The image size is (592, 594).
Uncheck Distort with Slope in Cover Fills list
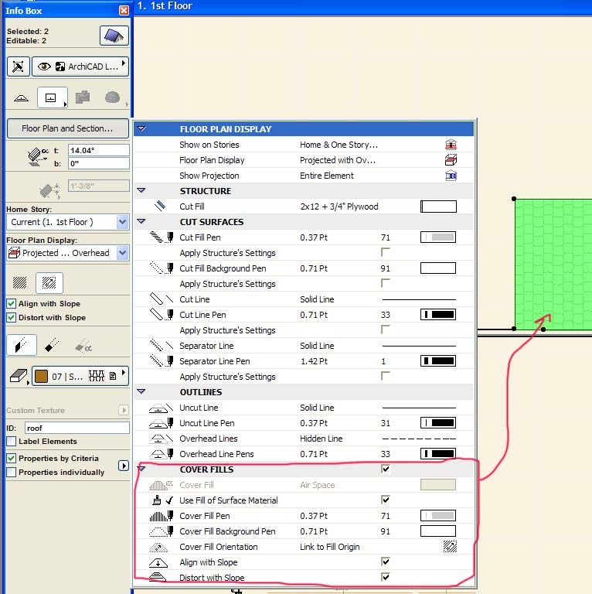coord(386,577)
